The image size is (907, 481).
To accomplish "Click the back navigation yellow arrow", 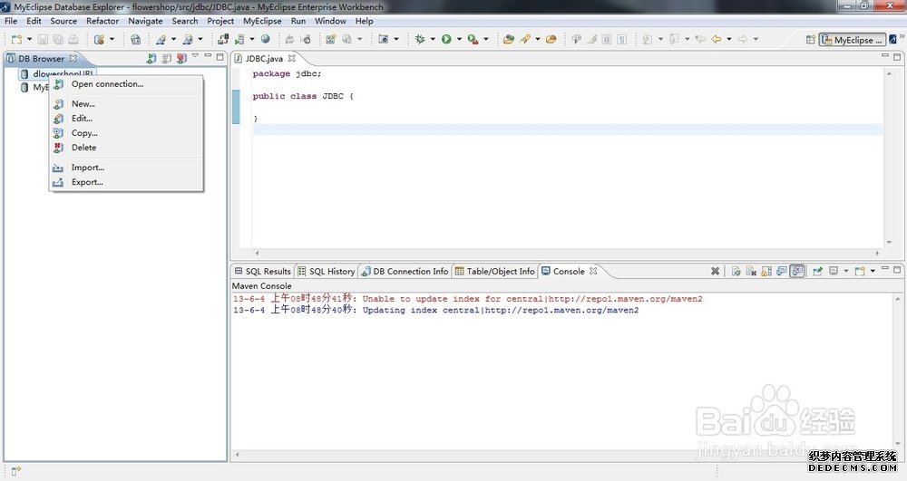I will click(717, 39).
